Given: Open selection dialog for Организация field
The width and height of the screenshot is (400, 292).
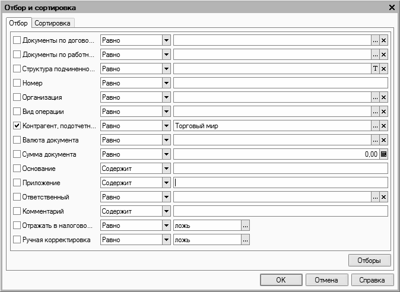Looking at the screenshot, I should tap(375, 97).
